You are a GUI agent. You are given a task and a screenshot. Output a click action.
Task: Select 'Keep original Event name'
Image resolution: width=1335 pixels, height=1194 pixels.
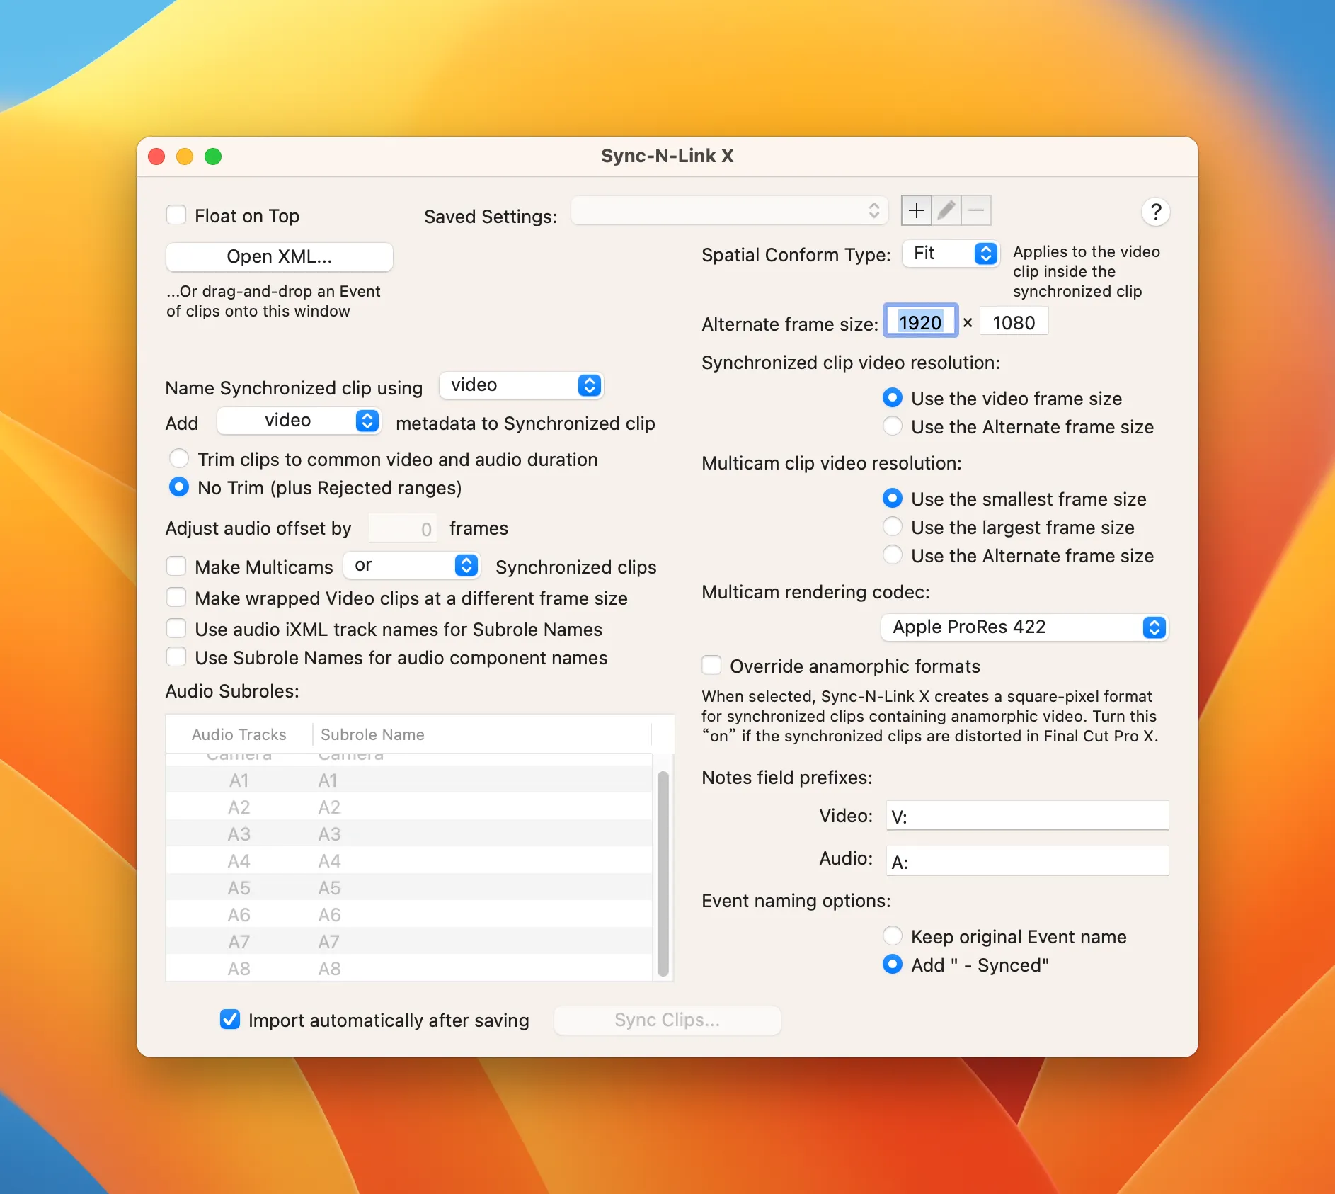(893, 936)
